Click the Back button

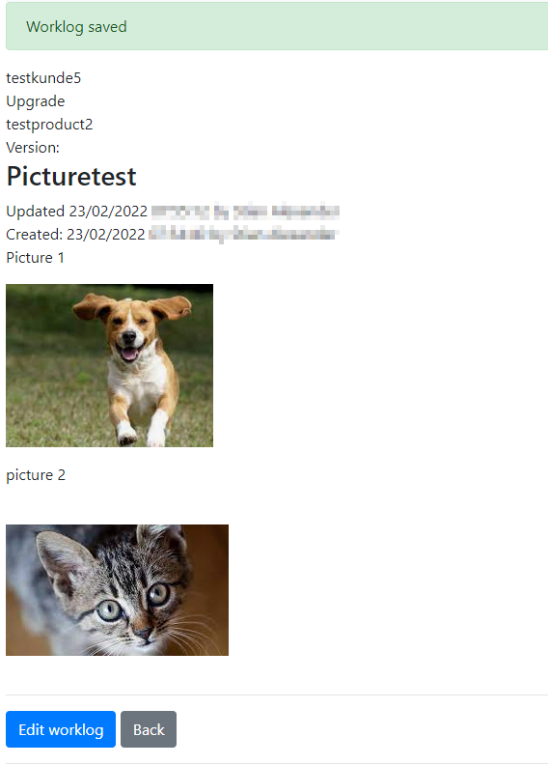[x=149, y=729]
